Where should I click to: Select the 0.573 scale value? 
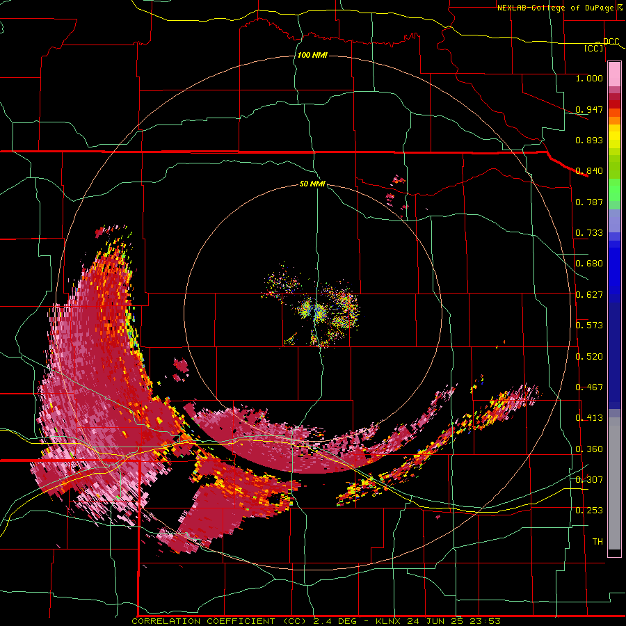pyautogui.click(x=589, y=326)
